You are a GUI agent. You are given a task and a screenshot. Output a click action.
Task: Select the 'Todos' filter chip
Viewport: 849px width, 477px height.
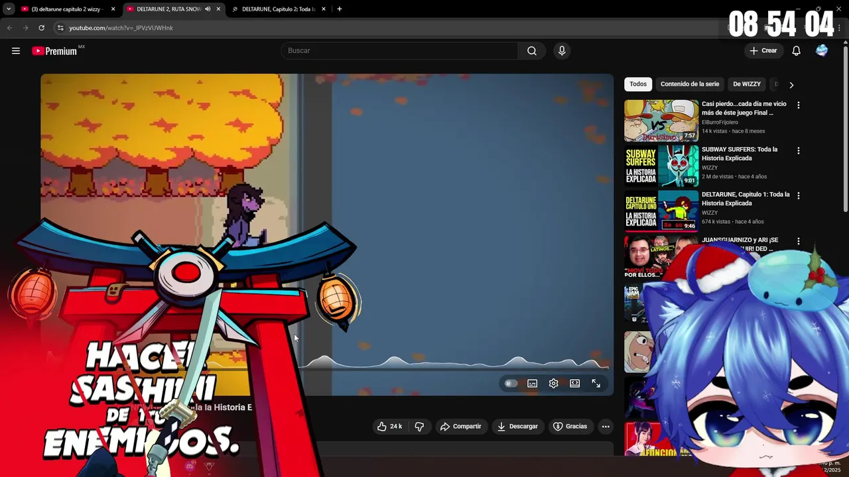click(x=638, y=84)
